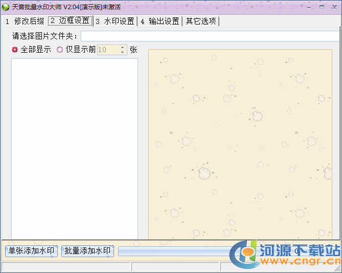342x273 pixels.
Task: Click inside the empty image file list
Action: coord(75,148)
